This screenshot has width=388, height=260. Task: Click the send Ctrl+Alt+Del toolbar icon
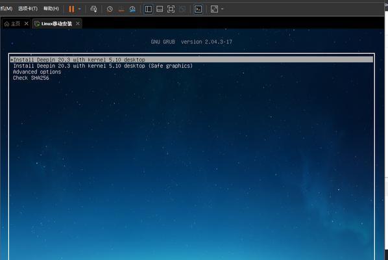(93, 9)
